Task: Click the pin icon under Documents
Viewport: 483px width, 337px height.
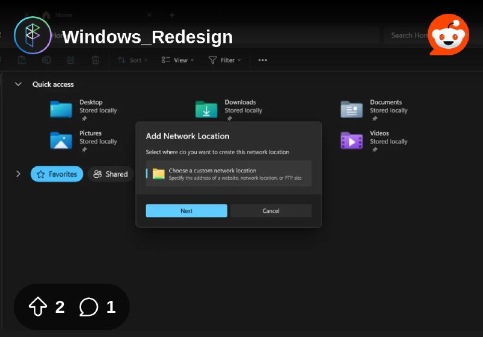Action: pos(374,119)
